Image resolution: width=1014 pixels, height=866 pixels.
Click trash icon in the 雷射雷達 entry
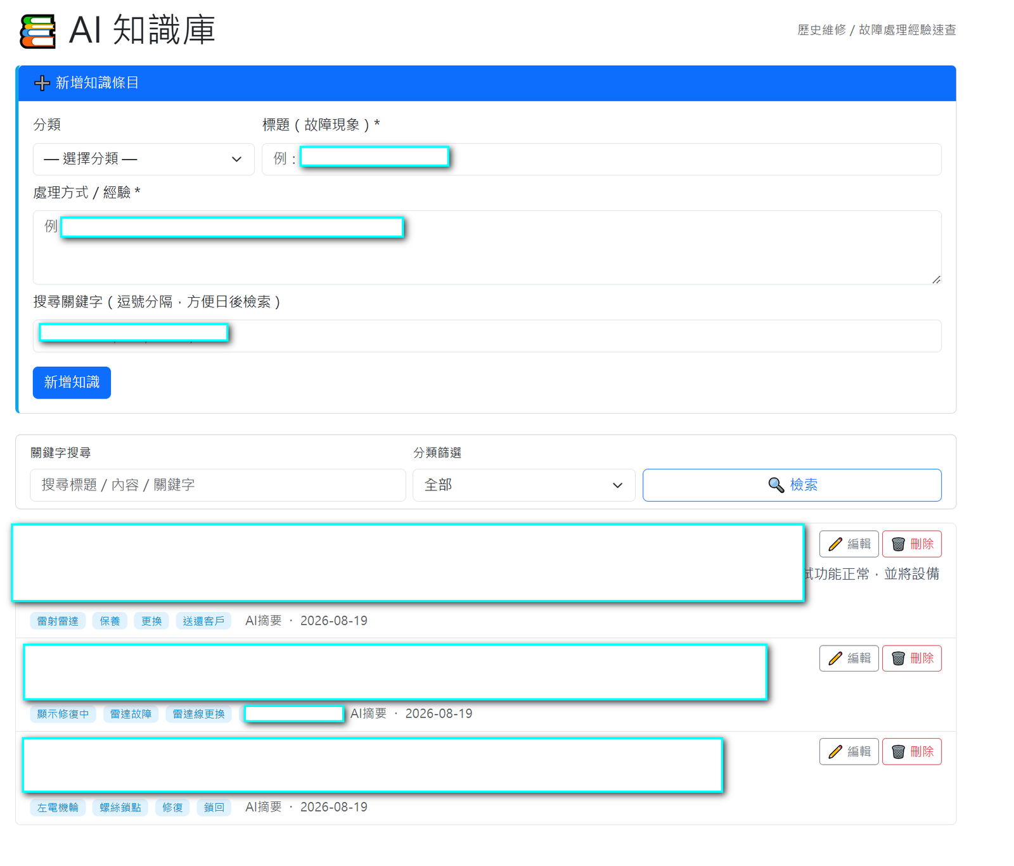(x=898, y=544)
